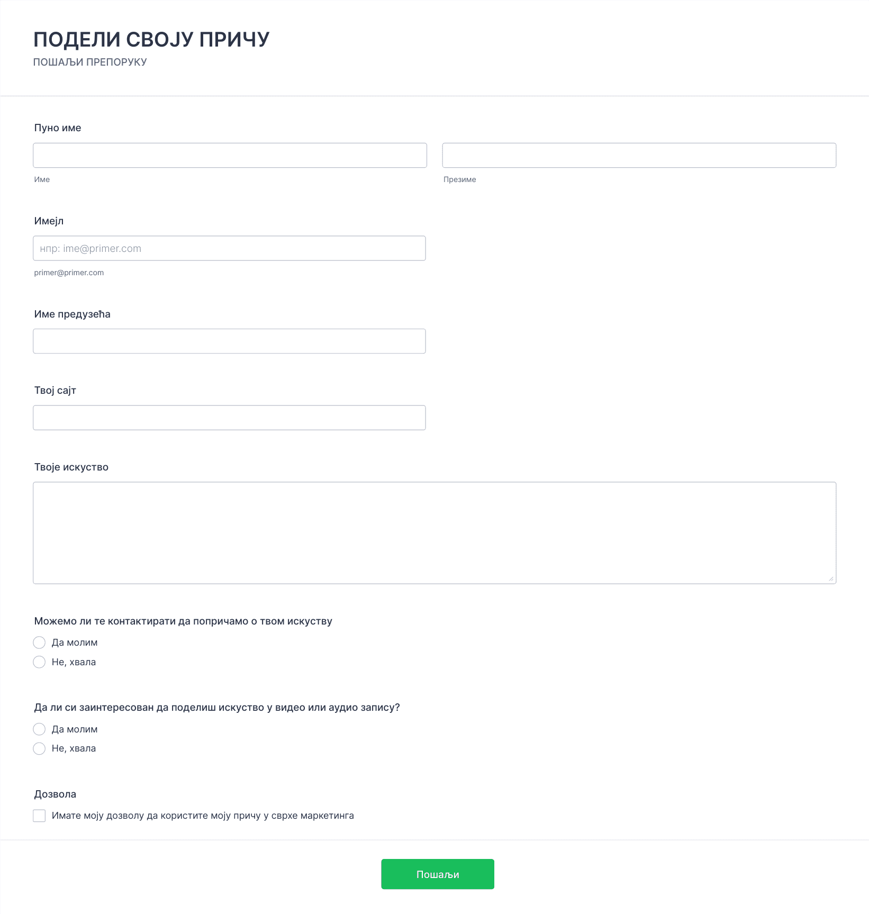Select Да молим for contact question
Image resolution: width=869 pixels, height=914 pixels.
(39, 642)
